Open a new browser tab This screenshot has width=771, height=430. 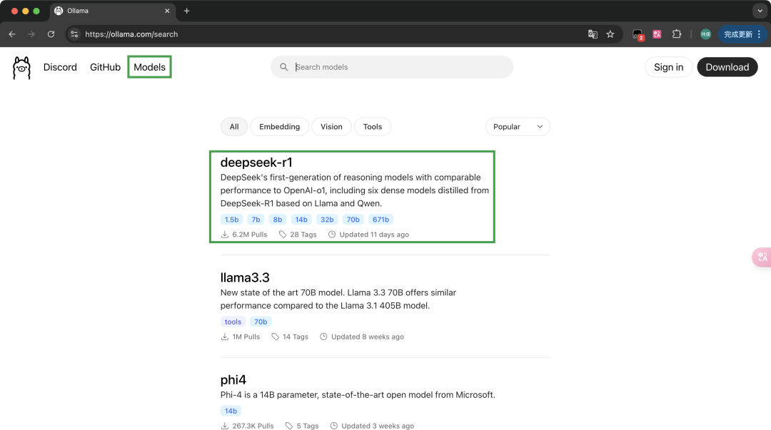tap(187, 11)
